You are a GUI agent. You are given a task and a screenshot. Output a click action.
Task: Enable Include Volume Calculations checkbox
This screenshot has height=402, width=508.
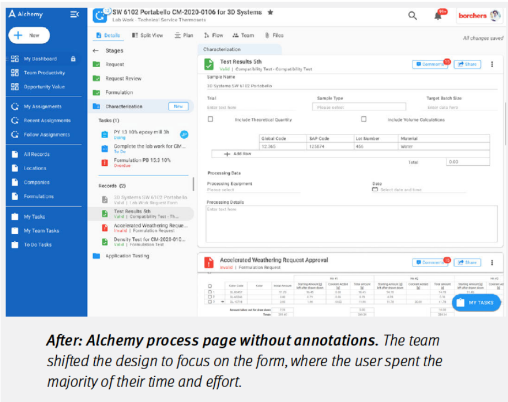[364, 119]
